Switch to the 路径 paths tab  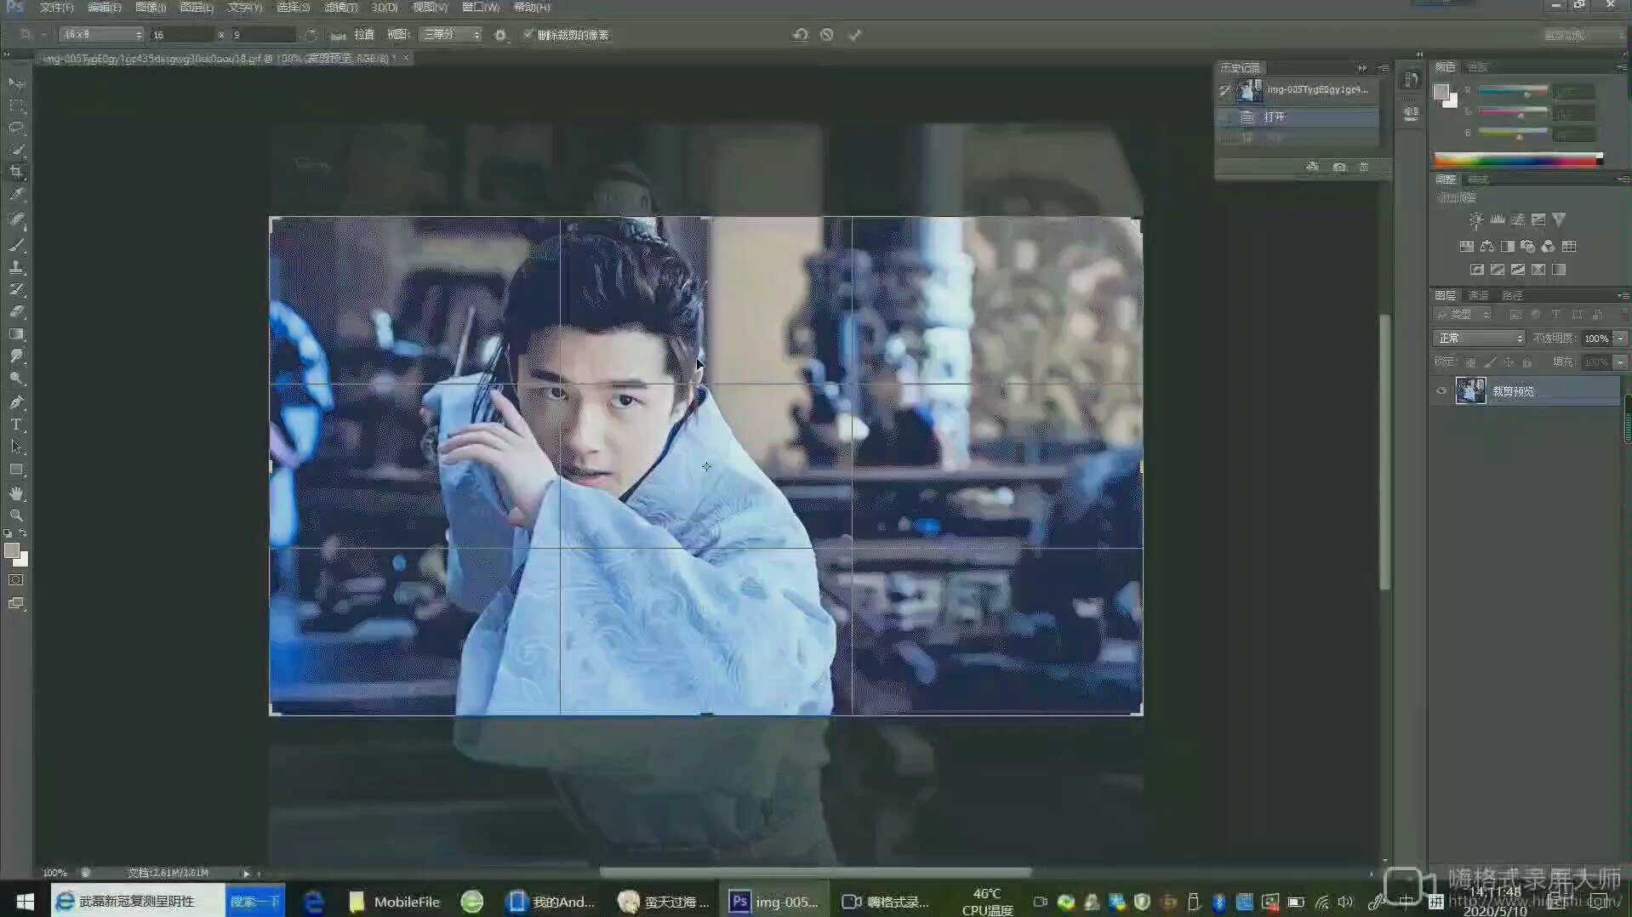coord(1512,296)
